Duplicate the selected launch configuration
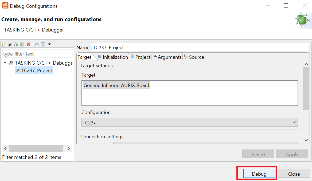312x181 pixels. [22, 44]
